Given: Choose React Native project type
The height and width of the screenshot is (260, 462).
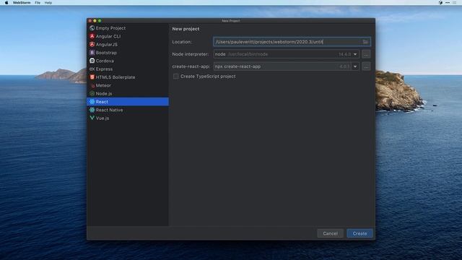Looking at the screenshot, I should [x=128, y=110].
